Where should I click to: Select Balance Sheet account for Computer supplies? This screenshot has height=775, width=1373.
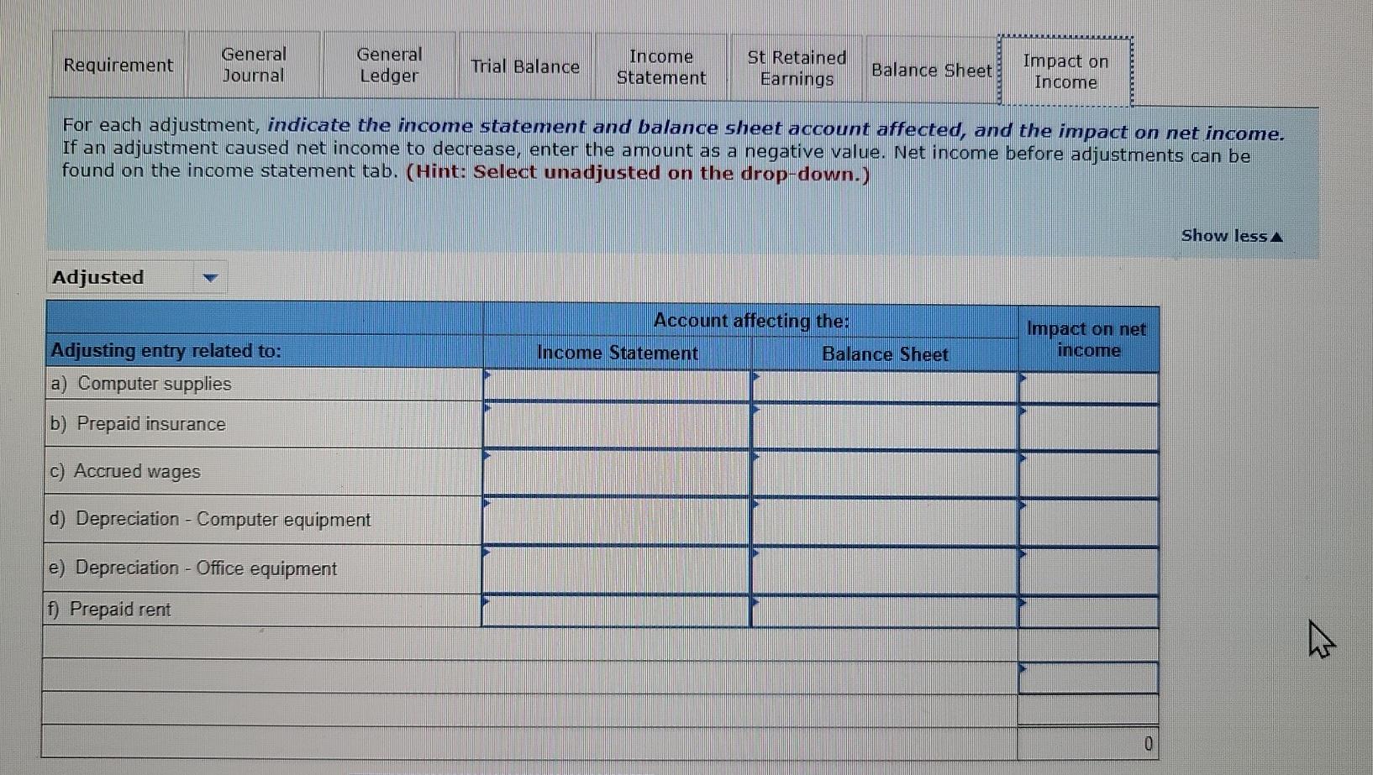885,387
